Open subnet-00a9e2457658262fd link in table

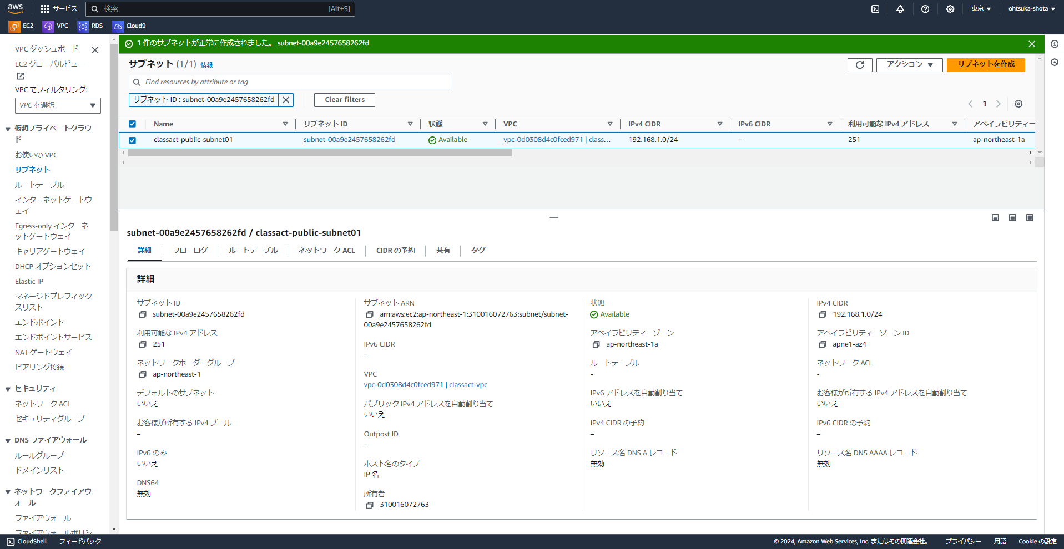(349, 140)
